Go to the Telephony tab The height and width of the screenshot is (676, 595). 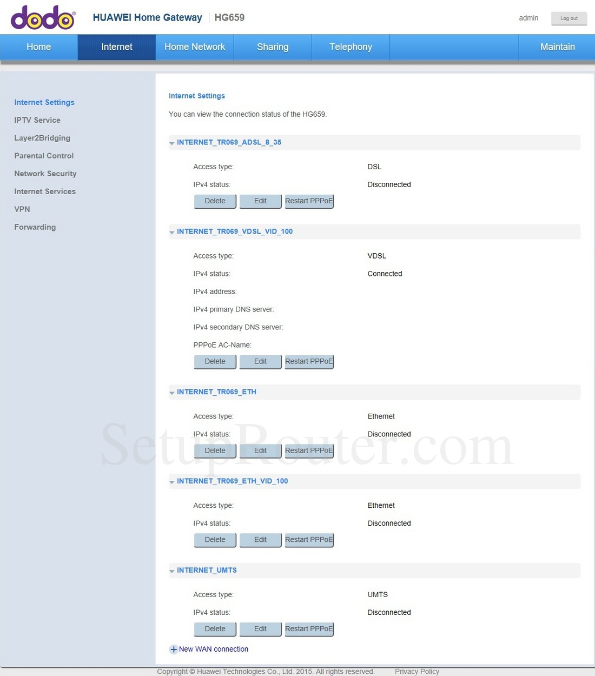click(x=351, y=47)
